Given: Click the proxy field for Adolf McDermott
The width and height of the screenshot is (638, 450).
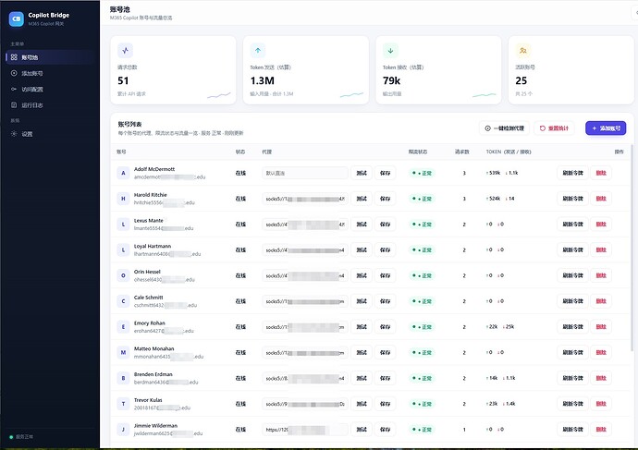Looking at the screenshot, I should click(x=305, y=173).
